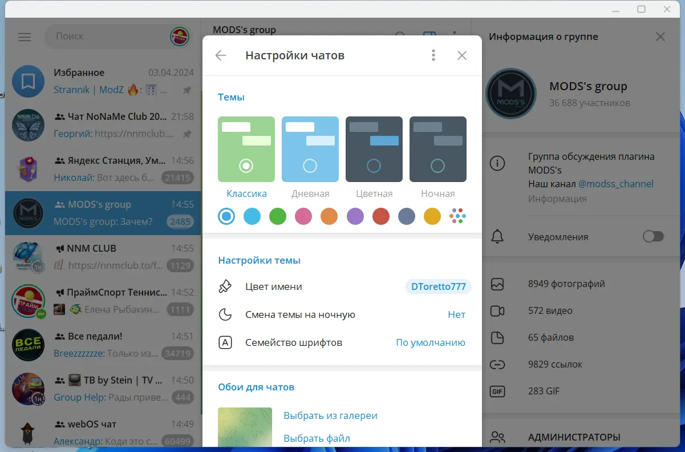The width and height of the screenshot is (685, 452).
Task: Click the video camera icon beside 572 видео
Action: (497, 310)
